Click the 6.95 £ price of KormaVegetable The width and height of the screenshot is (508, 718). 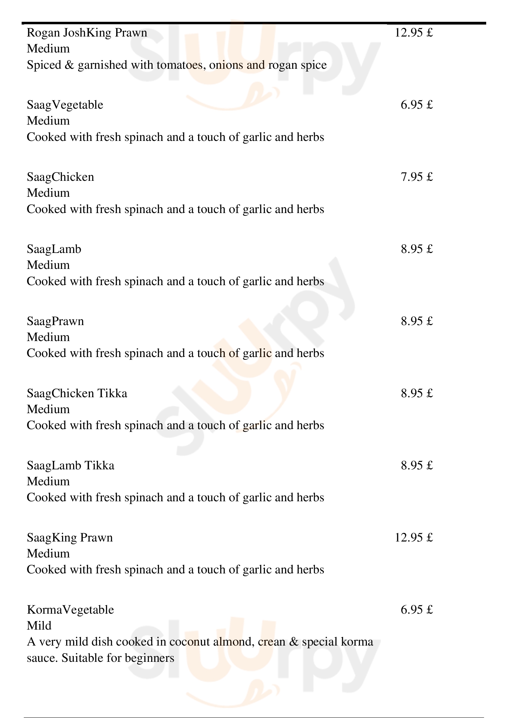pyautogui.click(x=417, y=610)
